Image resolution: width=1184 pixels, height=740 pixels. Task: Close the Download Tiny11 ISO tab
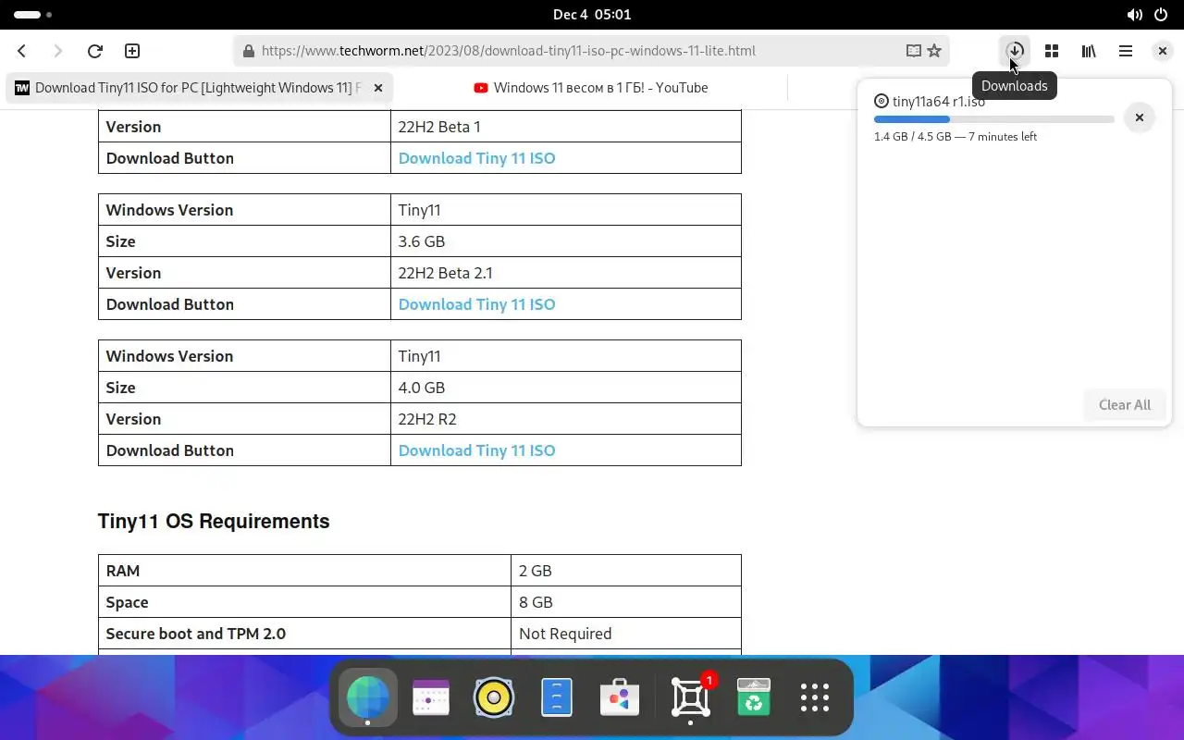tap(378, 88)
